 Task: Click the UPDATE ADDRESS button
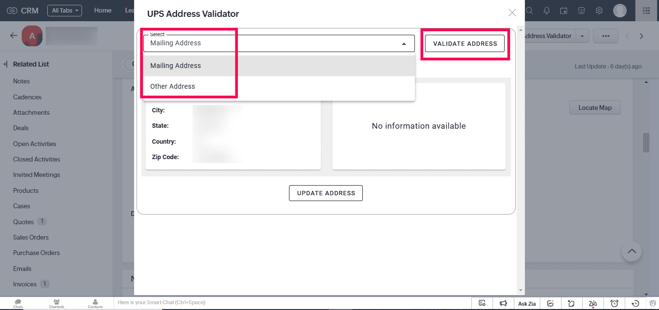tap(326, 193)
